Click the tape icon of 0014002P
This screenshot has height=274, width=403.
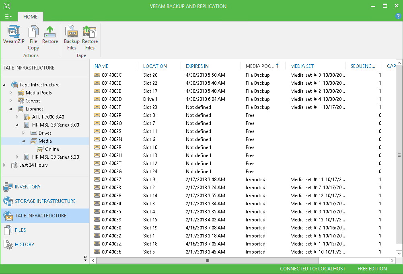click(97, 115)
